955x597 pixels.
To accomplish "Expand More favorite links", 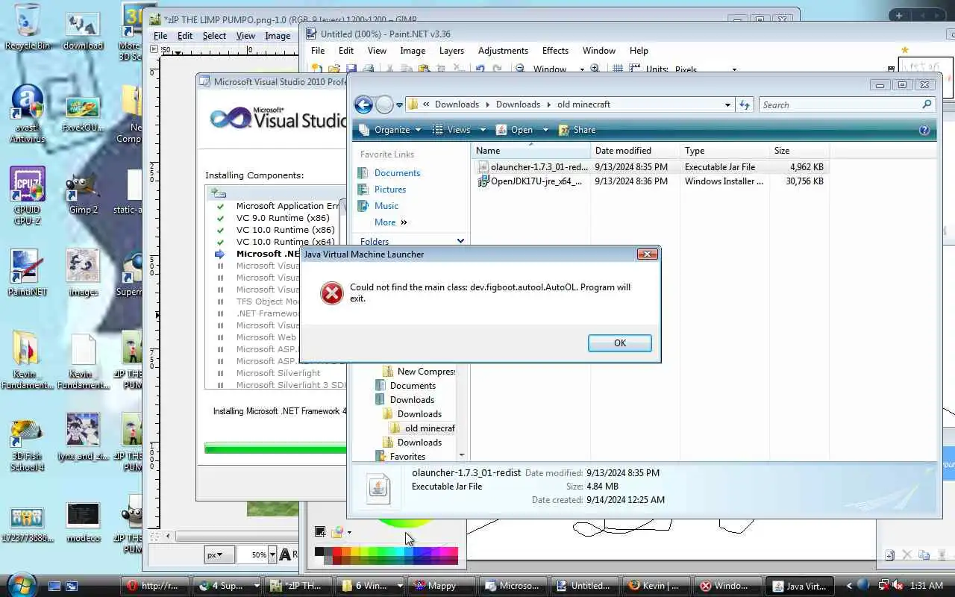I will pyautogui.click(x=390, y=222).
